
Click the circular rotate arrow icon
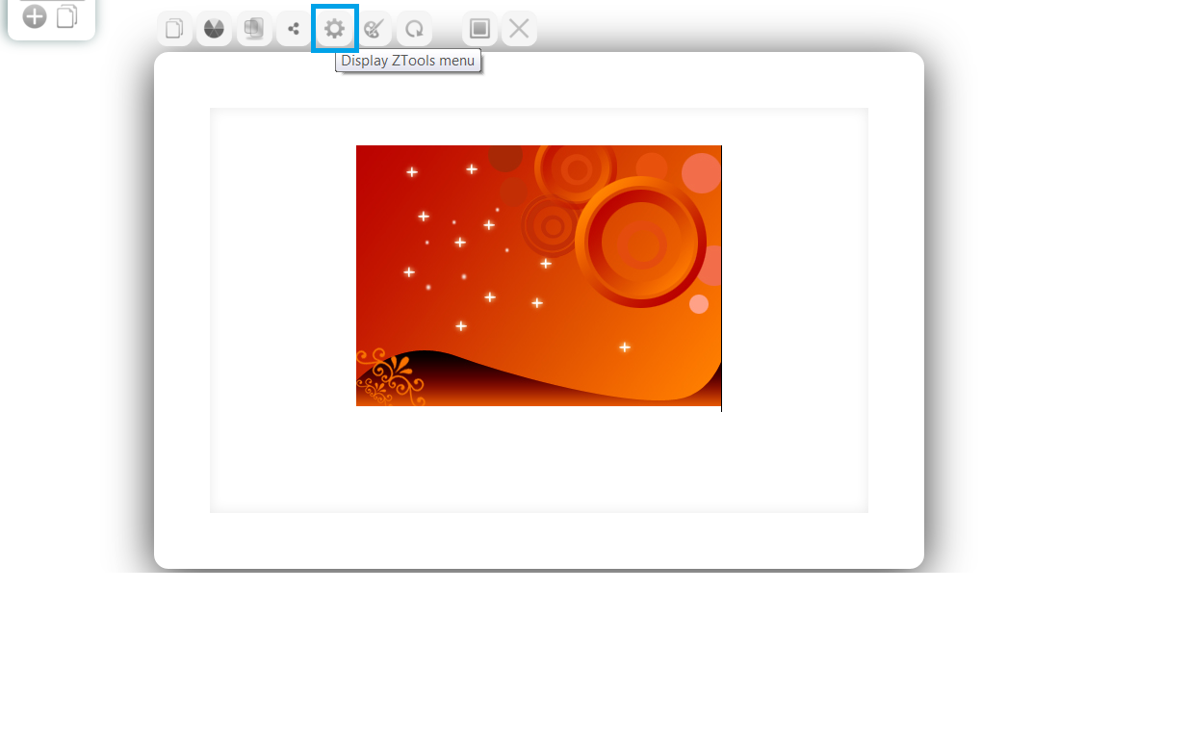414,29
